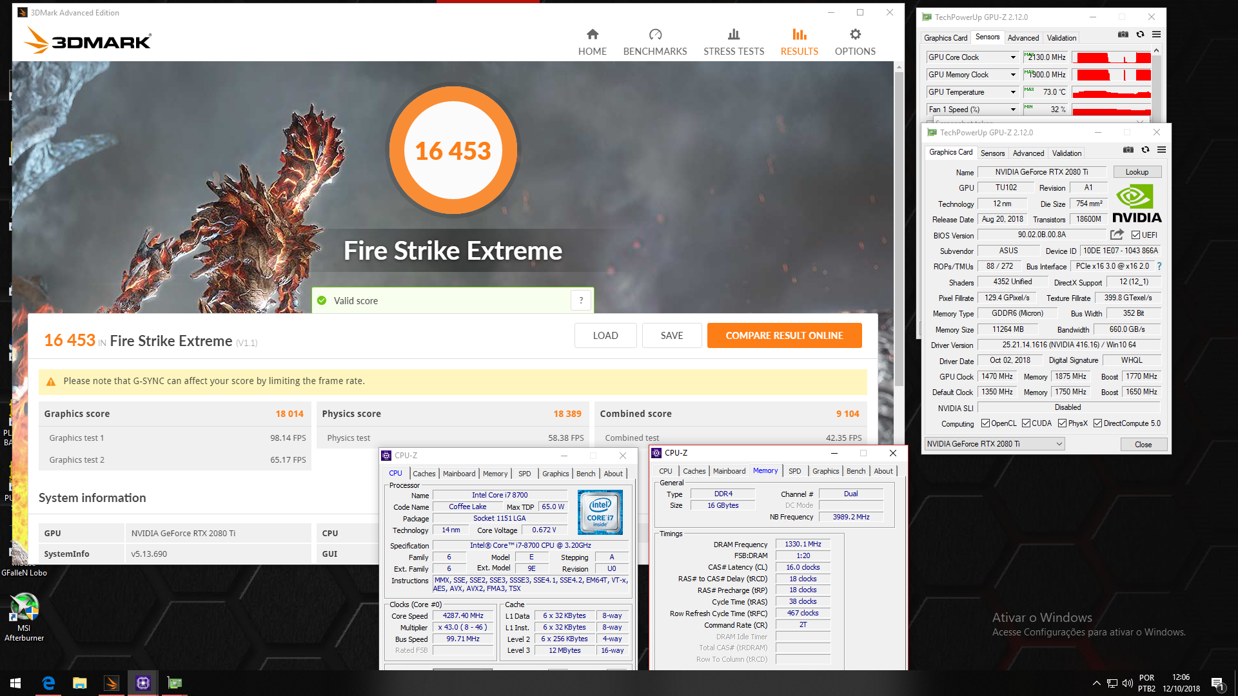1238x696 pixels.
Task: Click refresh icon in GPU-Z Sensors window
Action: click(x=1140, y=34)
